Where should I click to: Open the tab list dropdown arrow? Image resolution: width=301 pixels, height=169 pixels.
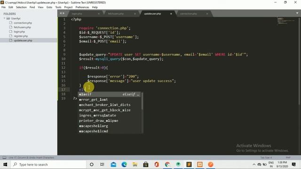[x=297, y=13]
